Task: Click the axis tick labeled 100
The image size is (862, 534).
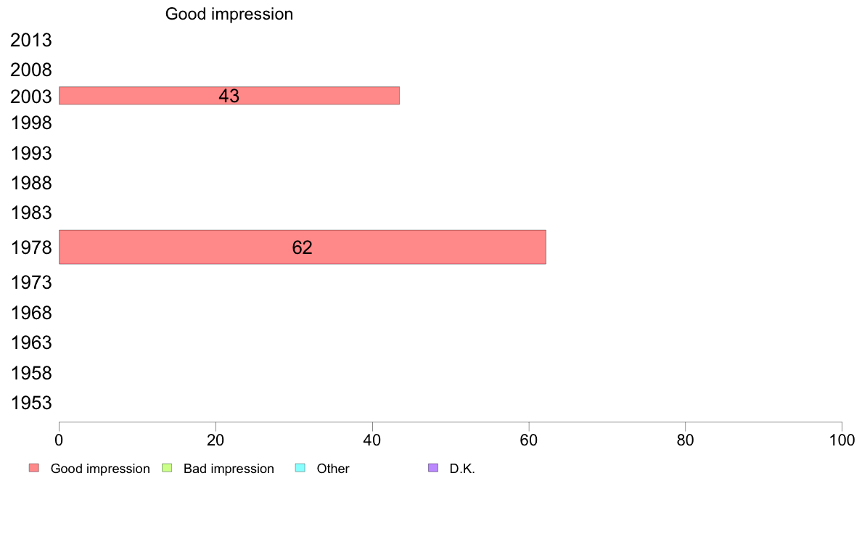Action: pos(842,440)
